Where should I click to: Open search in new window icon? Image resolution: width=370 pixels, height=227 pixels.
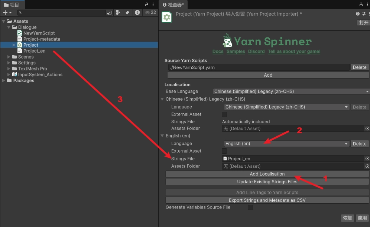[x=109, y=13]
